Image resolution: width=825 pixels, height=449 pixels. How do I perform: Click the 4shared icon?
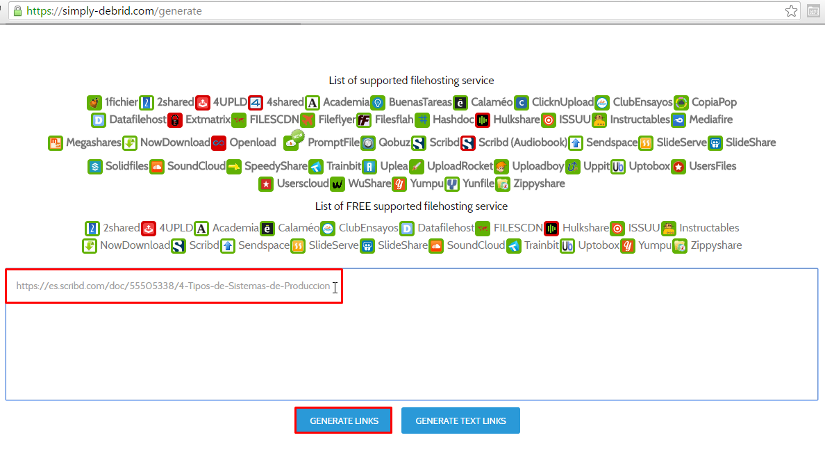pos(256,102)
